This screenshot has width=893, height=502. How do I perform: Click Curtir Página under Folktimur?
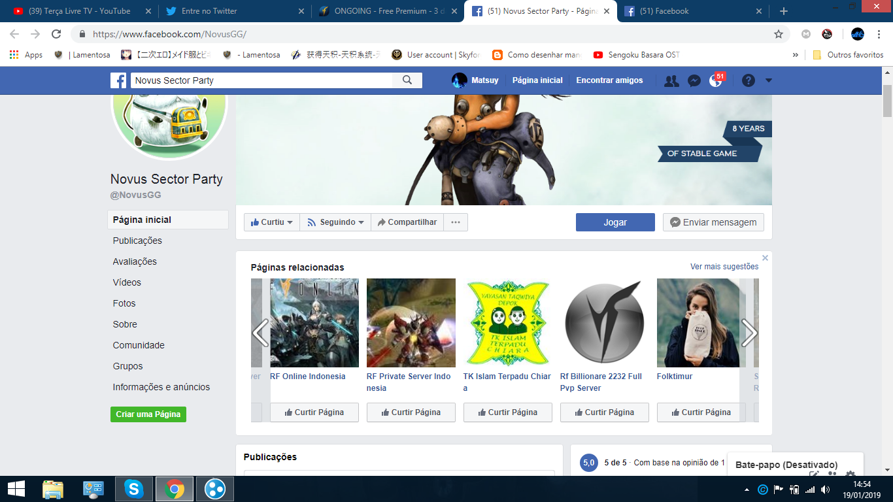701,412
